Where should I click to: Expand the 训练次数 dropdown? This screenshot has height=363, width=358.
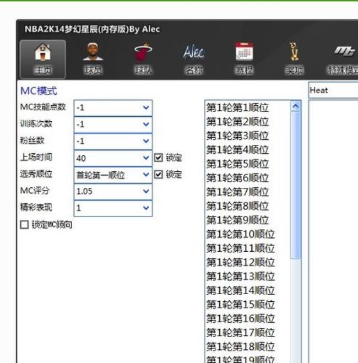(x=146, y=124)
